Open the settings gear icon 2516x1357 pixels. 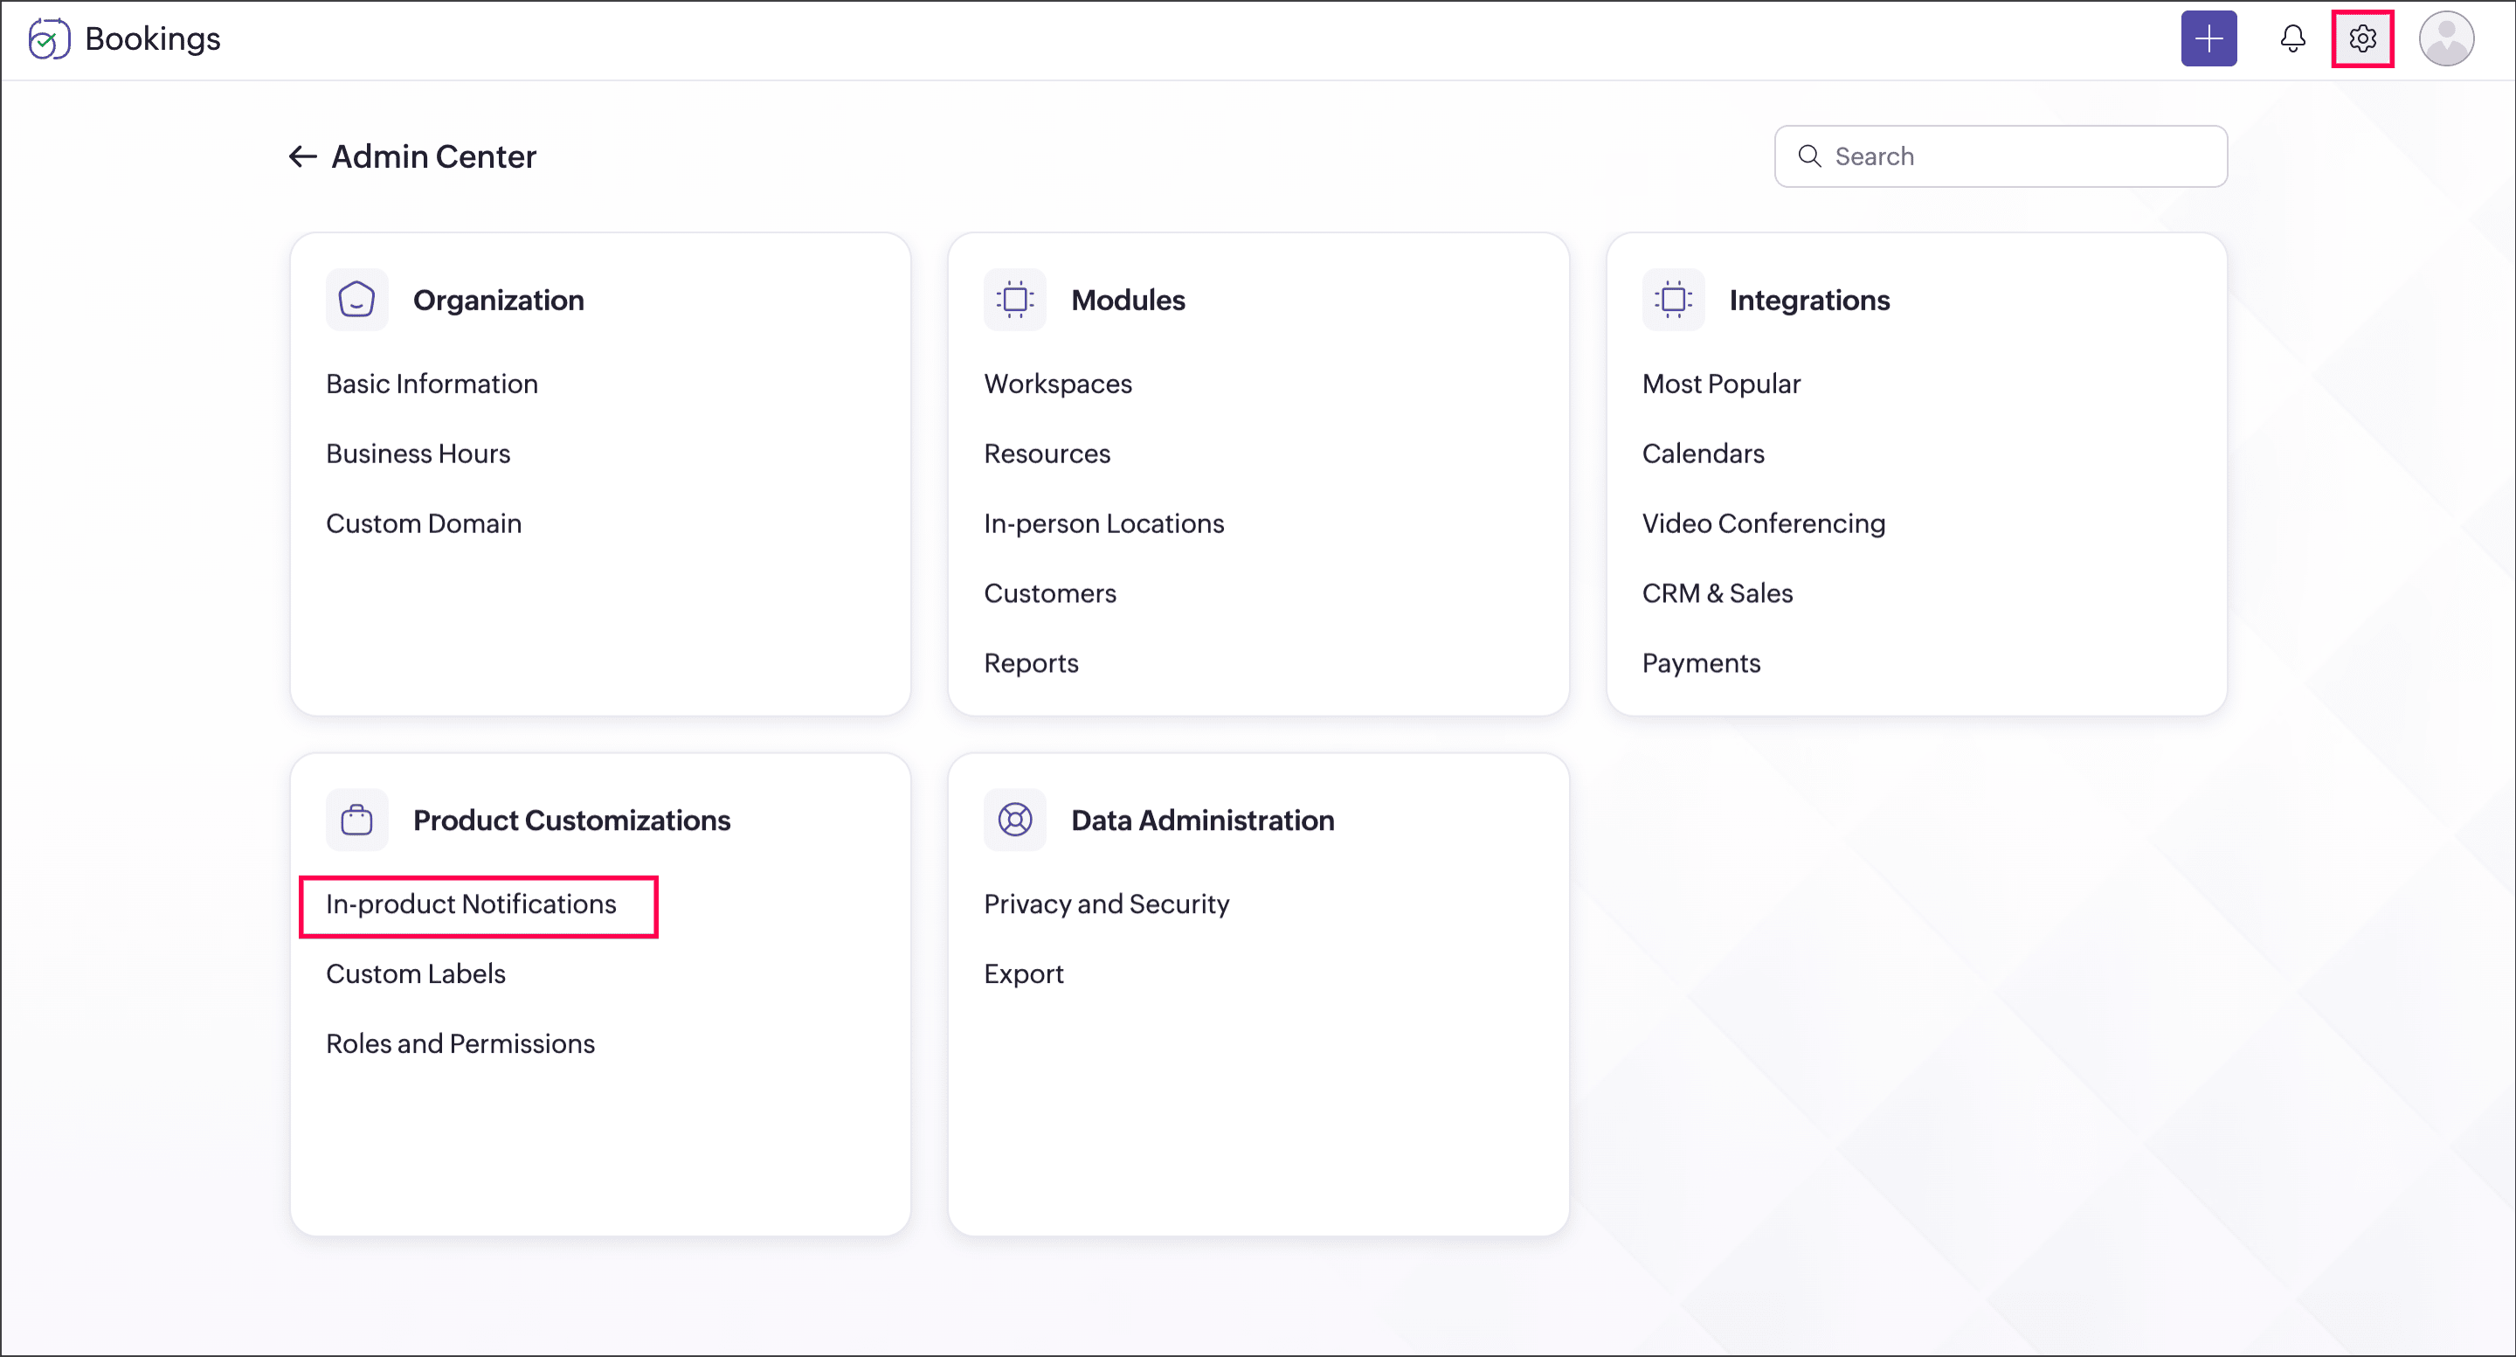point(2360,39)
